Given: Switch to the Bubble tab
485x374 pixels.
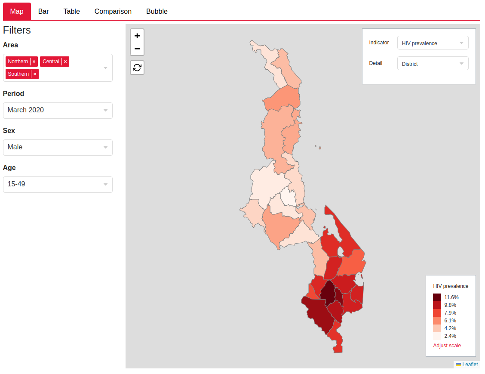Looking at the screenshot, I should [x=157, y=12].
